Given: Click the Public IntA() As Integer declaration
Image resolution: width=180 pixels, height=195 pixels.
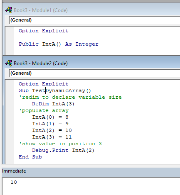Looking at the screenshot, I should 59,44.
